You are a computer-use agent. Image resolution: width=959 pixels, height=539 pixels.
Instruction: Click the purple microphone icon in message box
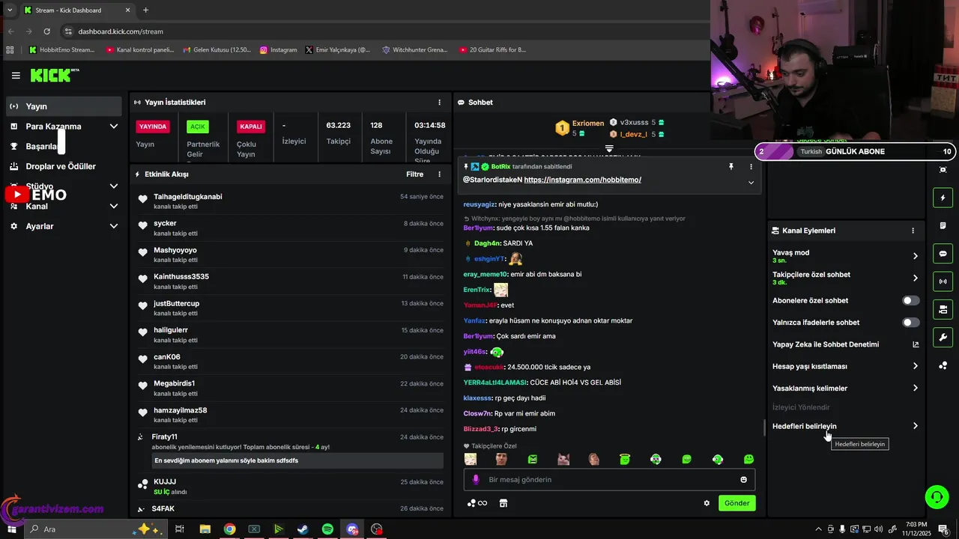(476, 479)
